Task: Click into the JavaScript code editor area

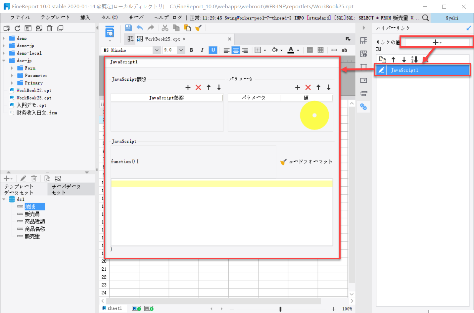Action: [222, 212]
